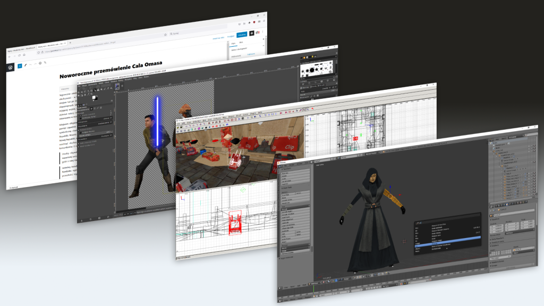
Task: Click the blue Aktualizuj button
Action: click(241, 35)
